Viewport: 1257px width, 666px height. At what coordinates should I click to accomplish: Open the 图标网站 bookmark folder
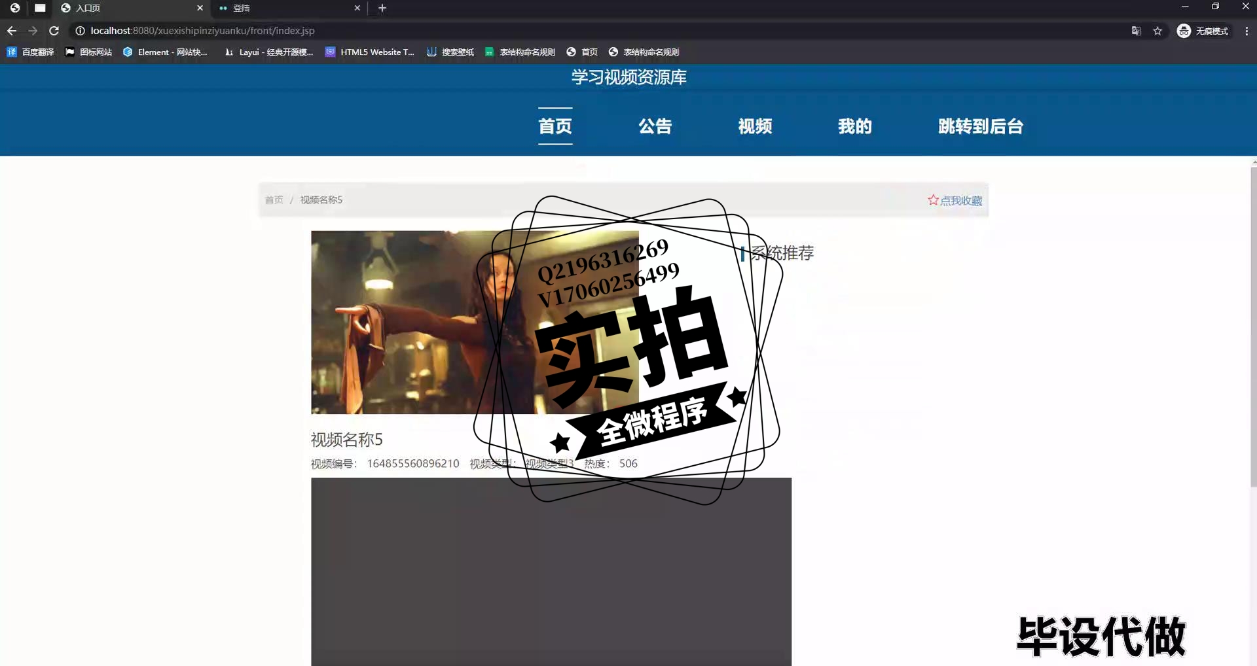[x=88, y=52]
